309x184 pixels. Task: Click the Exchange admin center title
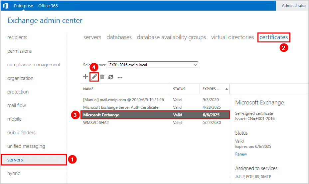pyautogui.click(x=45, y=21)
